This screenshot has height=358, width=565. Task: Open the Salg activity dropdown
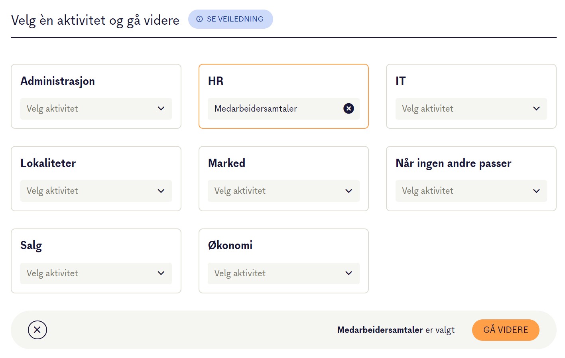click(x=96, y=273)
